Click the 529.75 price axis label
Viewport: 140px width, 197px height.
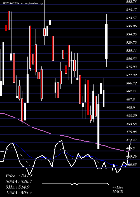coord(131,42)
